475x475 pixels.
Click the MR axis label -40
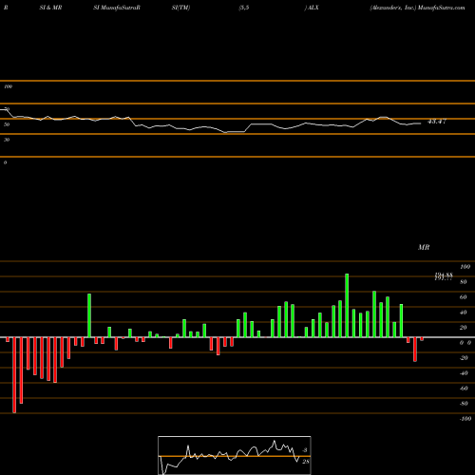464,373
